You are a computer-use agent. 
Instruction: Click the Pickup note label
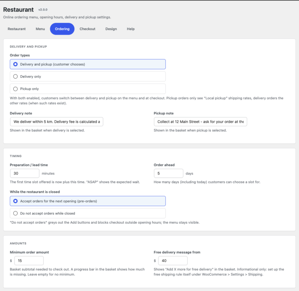click(x=164, y=113)
